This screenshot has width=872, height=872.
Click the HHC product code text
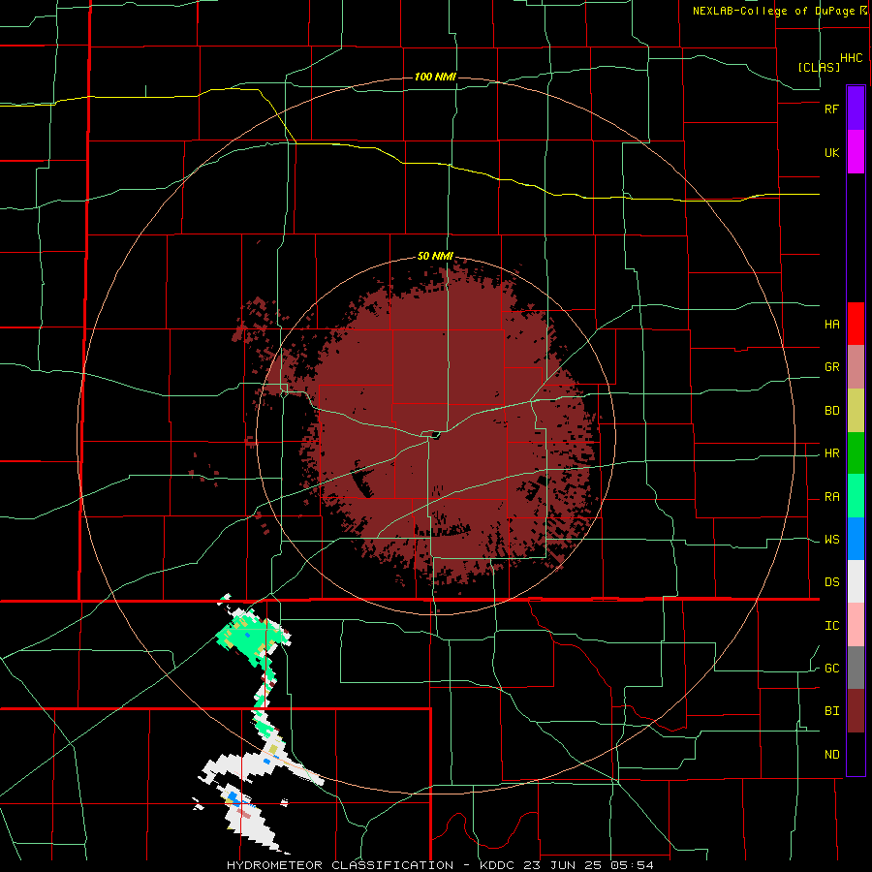851,58
